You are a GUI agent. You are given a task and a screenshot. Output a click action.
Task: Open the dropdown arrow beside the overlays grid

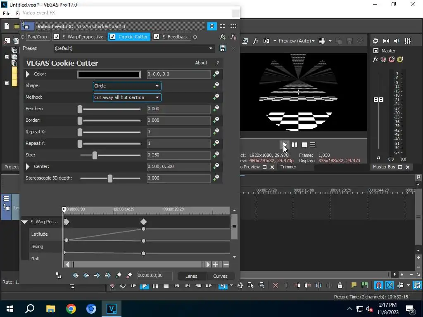click(x=330, y=41)
